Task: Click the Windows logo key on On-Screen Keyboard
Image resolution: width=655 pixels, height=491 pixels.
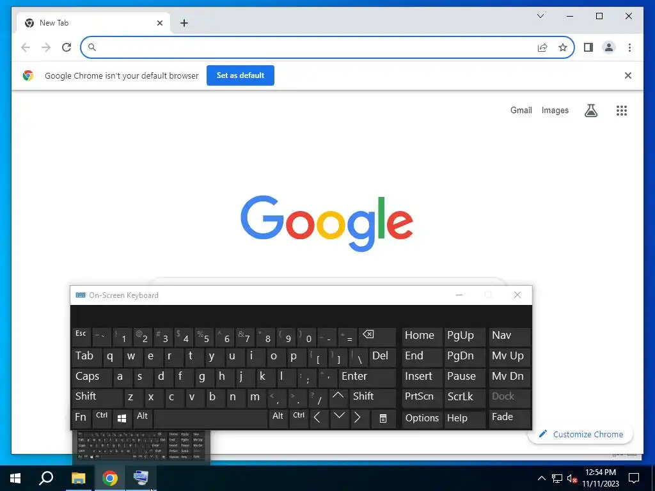Action: [x=122, y=418]
